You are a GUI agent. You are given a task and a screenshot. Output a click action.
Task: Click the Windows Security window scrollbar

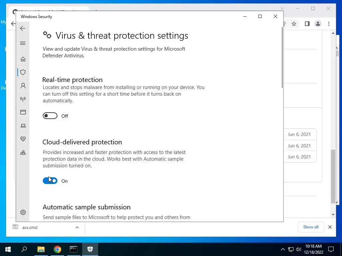click(x=282, y=58)
